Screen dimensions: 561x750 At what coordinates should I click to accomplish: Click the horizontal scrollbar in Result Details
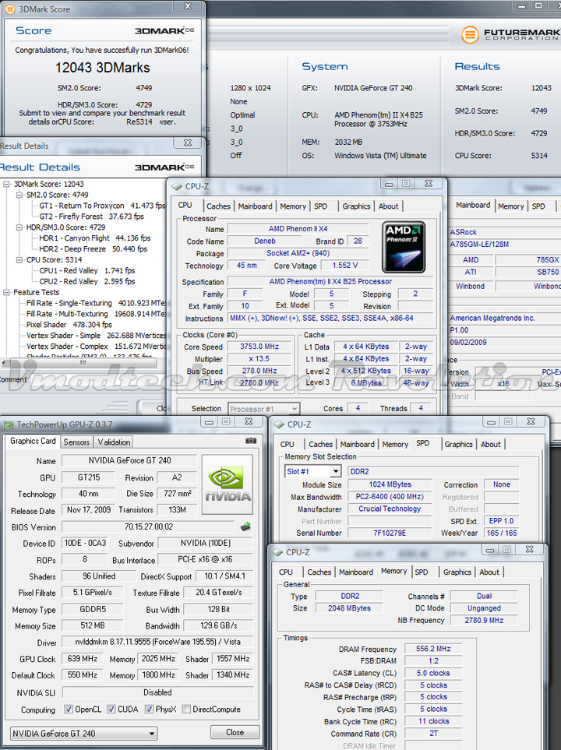(x=83, y=363)
